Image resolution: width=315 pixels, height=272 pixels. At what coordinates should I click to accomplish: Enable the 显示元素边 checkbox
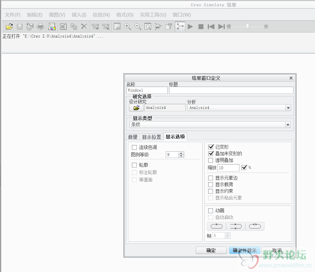[x=210, y=178]
